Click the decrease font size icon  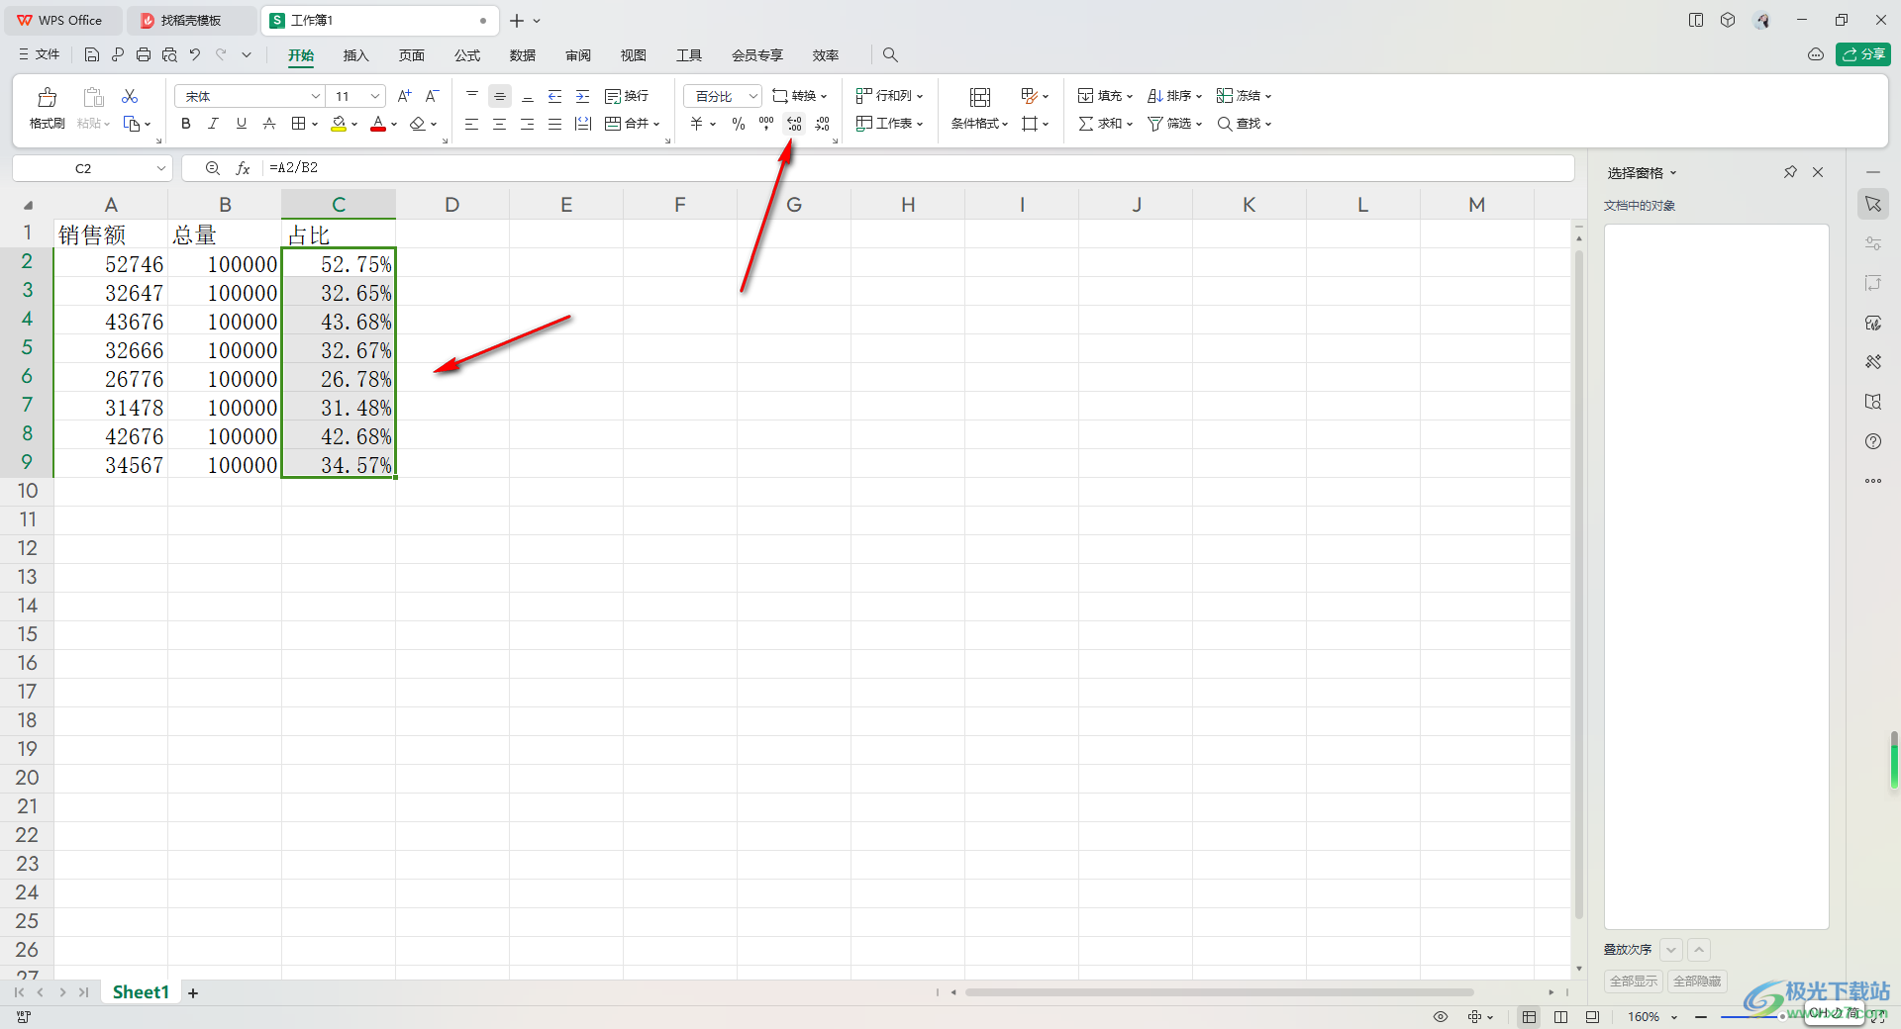pos(432,96)
